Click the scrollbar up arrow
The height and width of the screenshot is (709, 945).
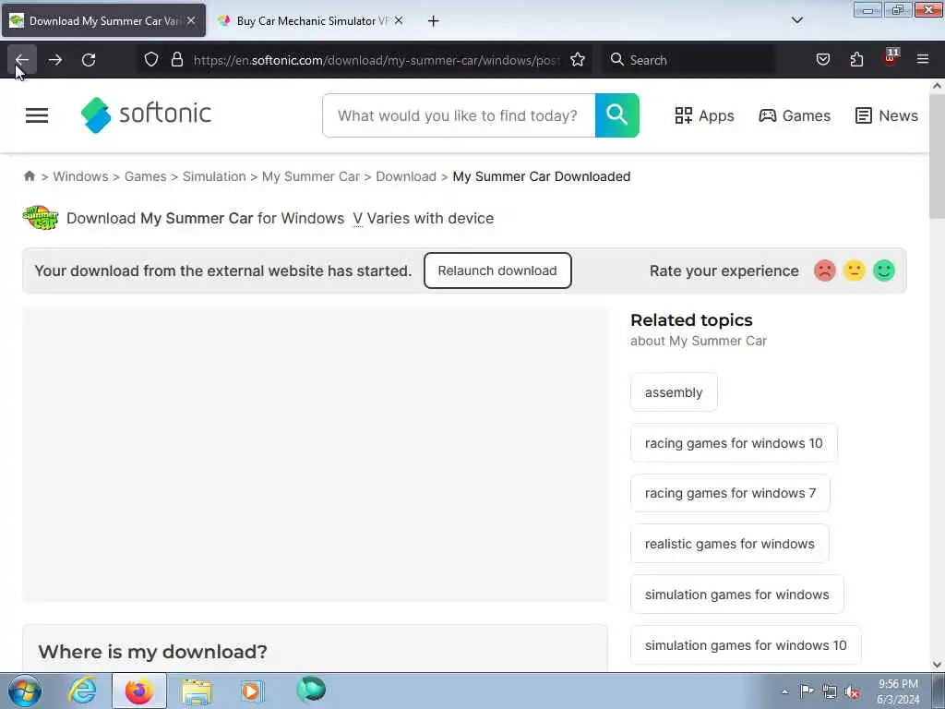[x=937, y=86]
